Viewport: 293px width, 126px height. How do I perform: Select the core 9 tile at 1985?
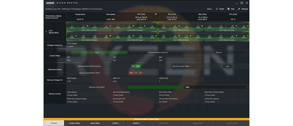(164, 27)
